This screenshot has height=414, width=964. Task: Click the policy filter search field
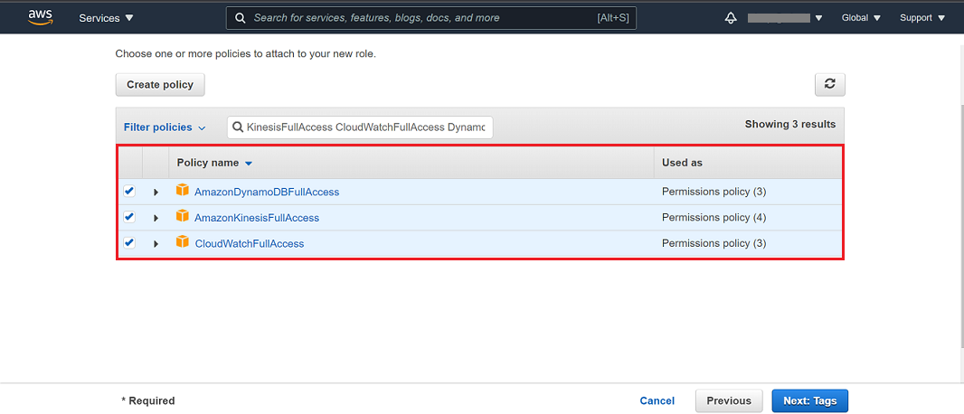[360, 127]
